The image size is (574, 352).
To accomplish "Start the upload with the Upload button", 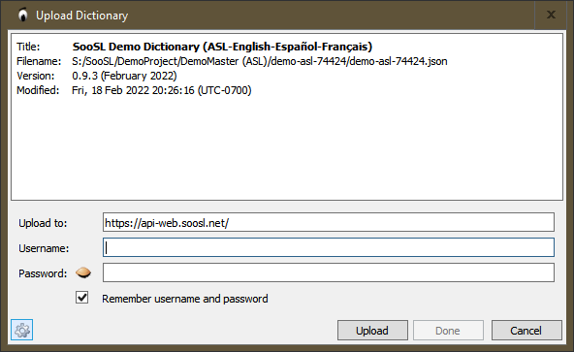I will (372, 331).
